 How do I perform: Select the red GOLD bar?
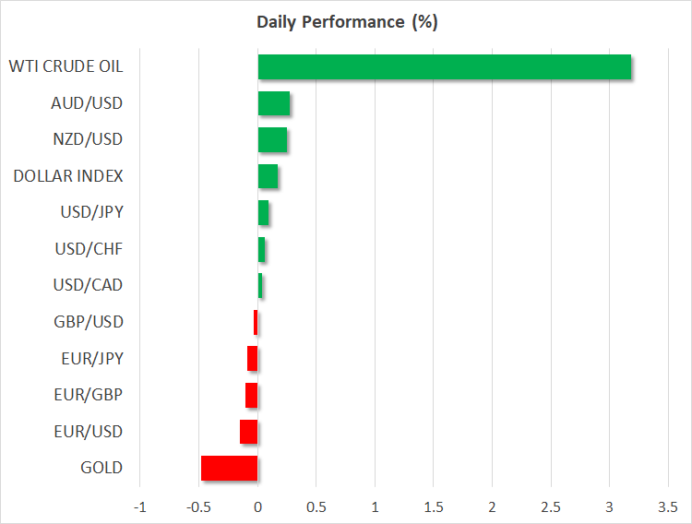(x=229, y=468)
